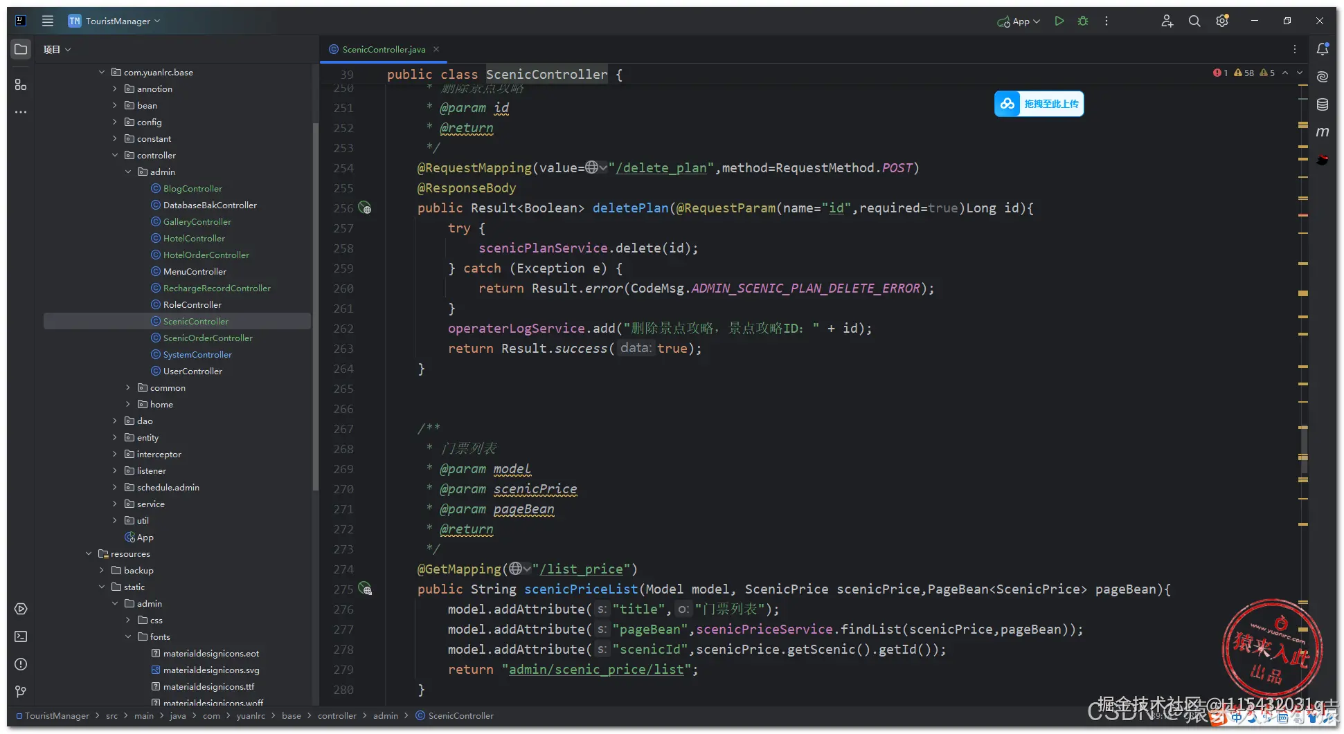The height and width of the screenshot is (734, 1344).
Task: Open the Project tool window
Action: pyautogui.click(x=21, y=49)
